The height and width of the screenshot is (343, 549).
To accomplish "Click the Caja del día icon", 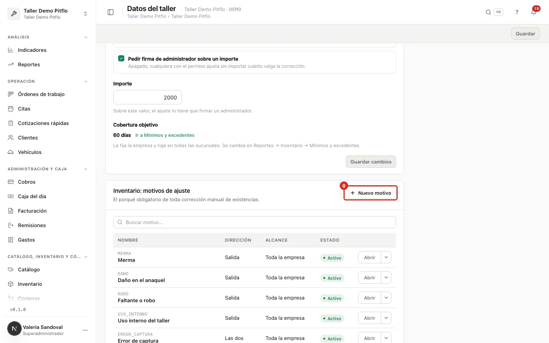I will tap(11, 196).
